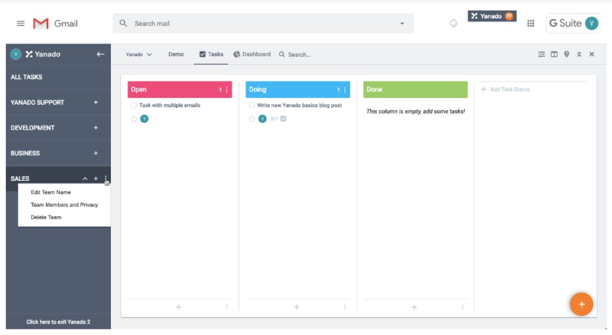Open Gmail search options dropdown arrow
Image resolution: width=612 pixels, height=335 pixels.
402,24
